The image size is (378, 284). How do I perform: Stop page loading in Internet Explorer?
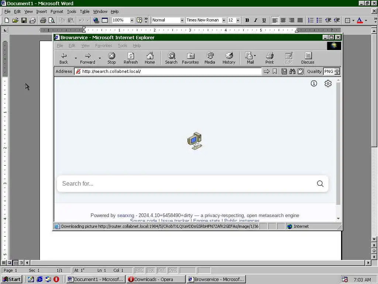point(111,58)
